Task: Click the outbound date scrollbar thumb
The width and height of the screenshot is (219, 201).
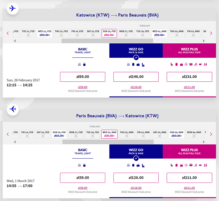Action: coord(107,41)
